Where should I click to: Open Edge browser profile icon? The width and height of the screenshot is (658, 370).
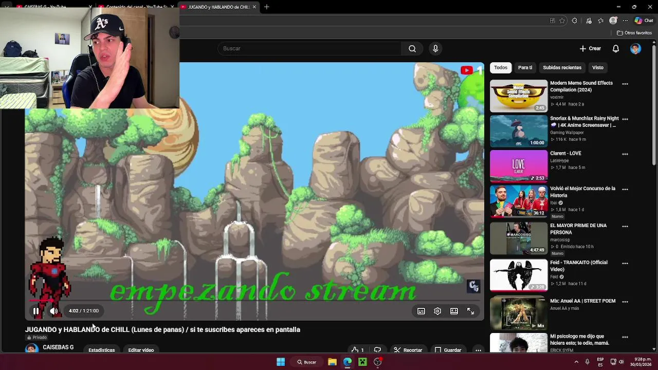coord(613,21)
